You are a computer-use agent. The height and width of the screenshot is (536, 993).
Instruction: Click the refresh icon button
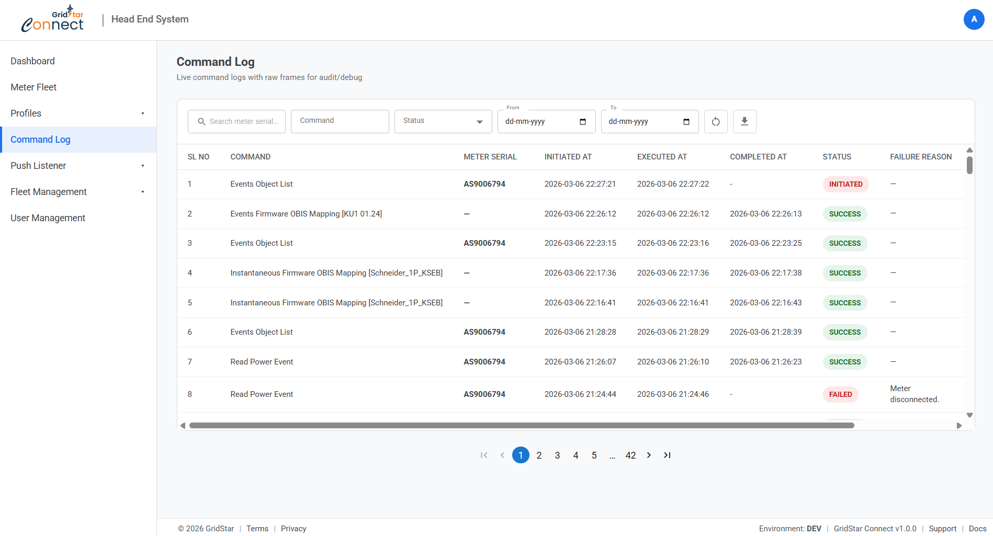715,121
